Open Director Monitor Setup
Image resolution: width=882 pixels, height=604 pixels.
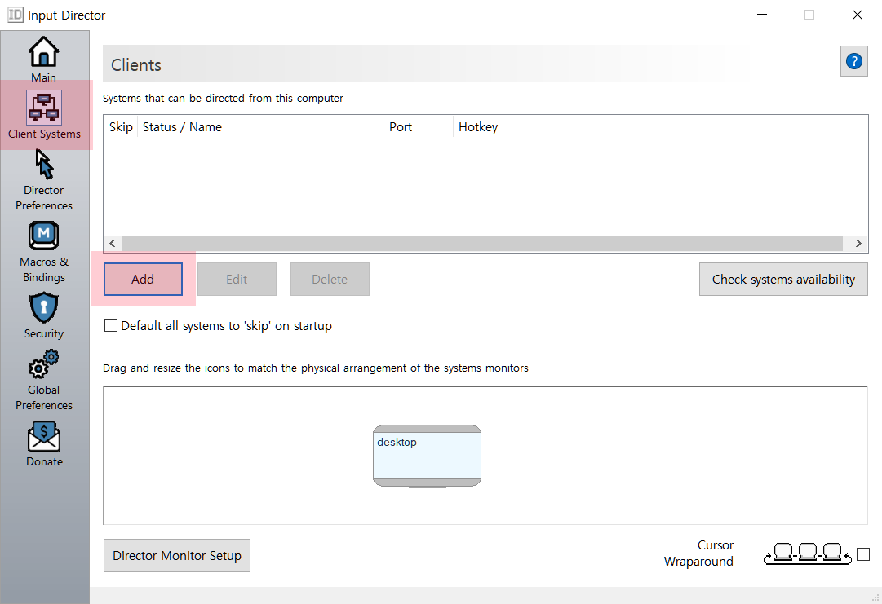tap(176, 556)
